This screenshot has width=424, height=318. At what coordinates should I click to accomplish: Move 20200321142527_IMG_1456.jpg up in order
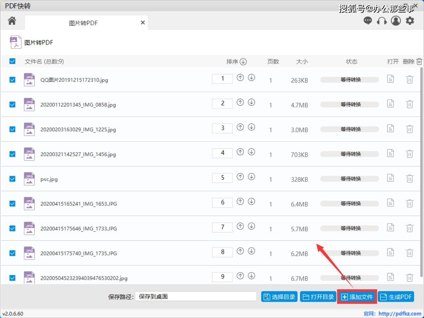coord(240,152)
